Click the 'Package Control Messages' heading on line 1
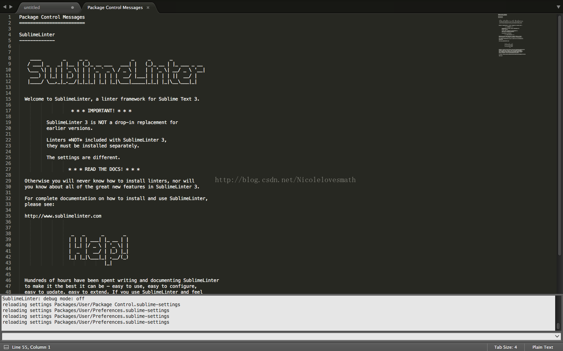This screenshot has height=351, width=563. (x=52, y=17)
